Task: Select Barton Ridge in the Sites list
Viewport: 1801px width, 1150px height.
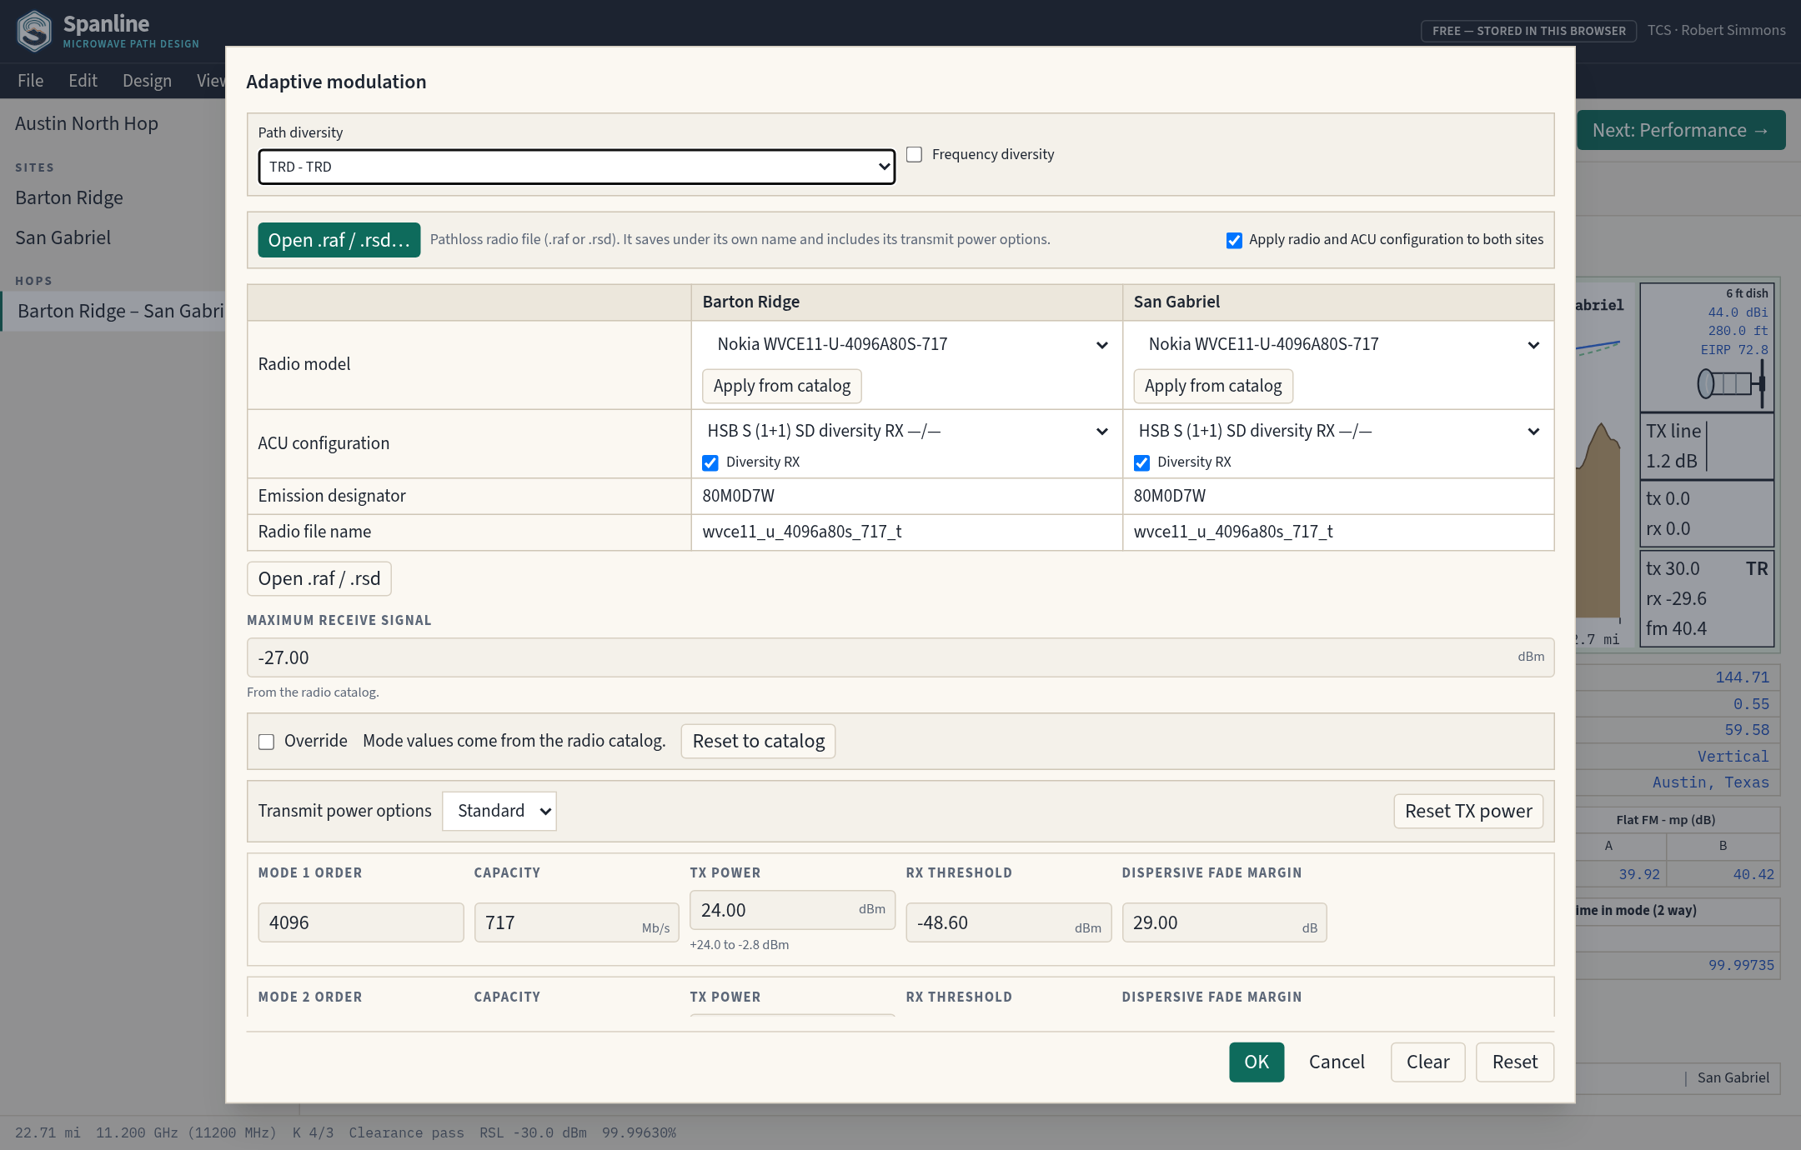Action: point(69,197)
